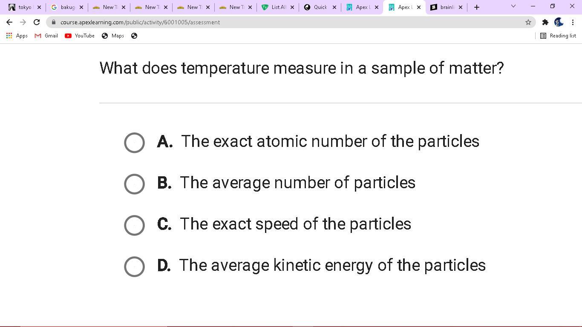This screenshot has height=327, width=582.
Task: Click the address bar URL field
Action: click(256, 22)
